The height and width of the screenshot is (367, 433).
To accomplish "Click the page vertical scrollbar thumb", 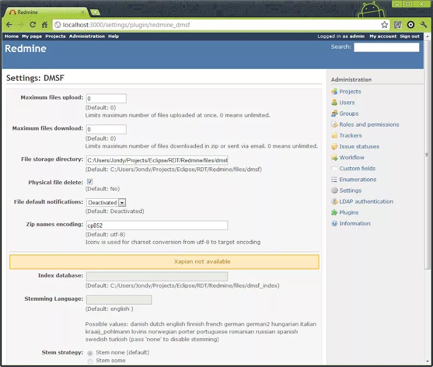I will (x=427, y=155).
